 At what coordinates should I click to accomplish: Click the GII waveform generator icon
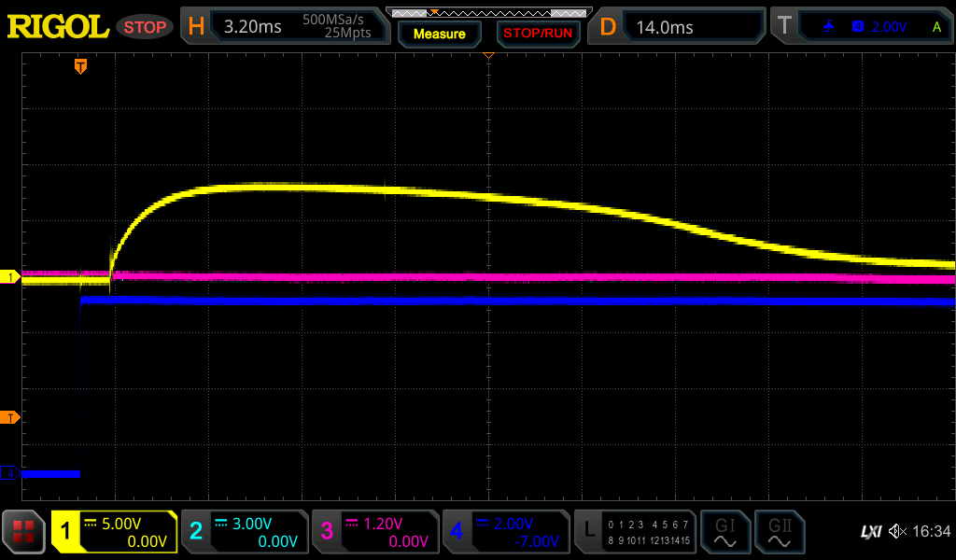(778, 532)
